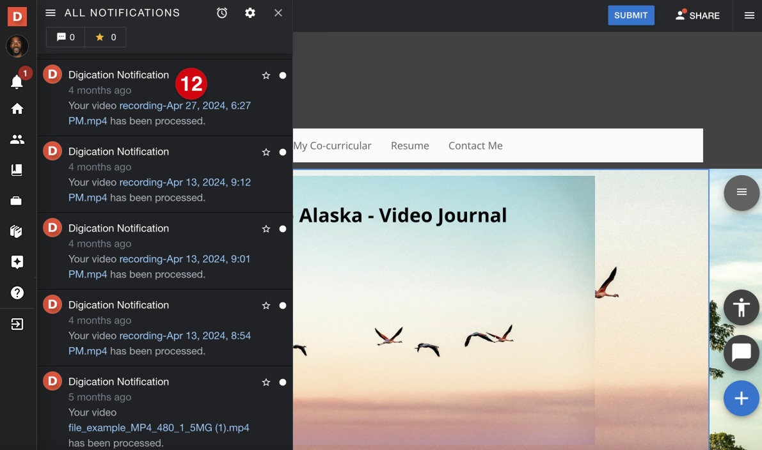The width and height of the screenshot is (762, 450).
Task: Toggle read dot on Apr 13 9:12 notification
Action: (x=283, y=152)
